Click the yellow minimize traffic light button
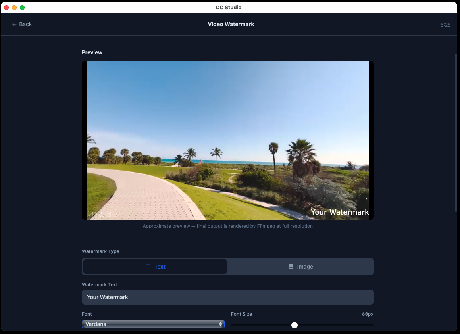Screen dimensions: 460x334 (x=15, y=7)
